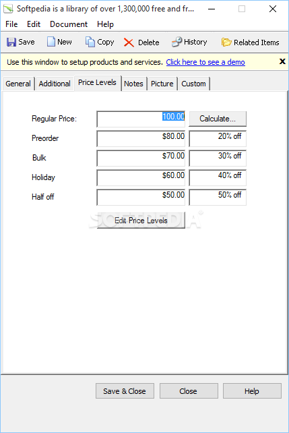Click the 'Preorder' label
This screenshot has width=289, height=433.
[x=45, y=138]
